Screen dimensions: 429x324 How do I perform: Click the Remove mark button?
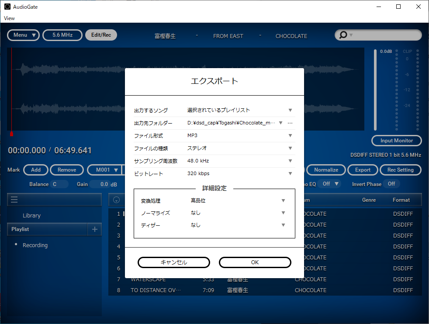(67, 170)
